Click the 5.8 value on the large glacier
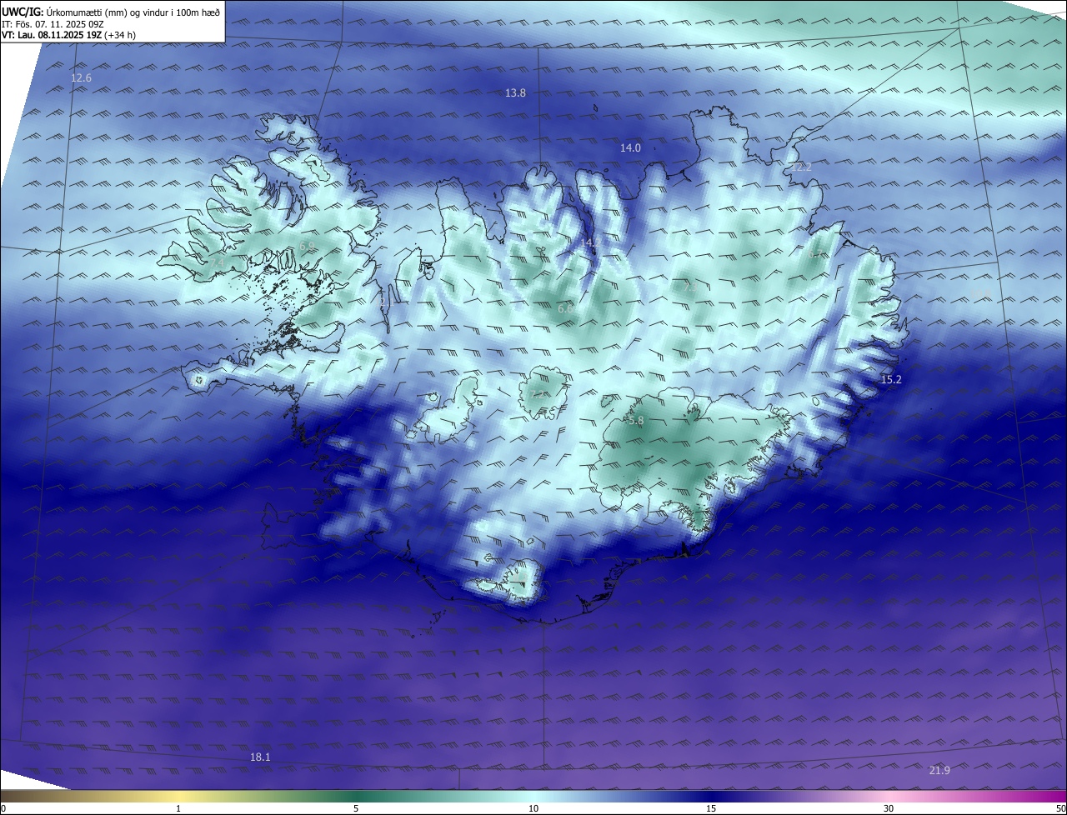Viewport: 1067px width, 815px height. pyautogui.click(x=635, y=421)
